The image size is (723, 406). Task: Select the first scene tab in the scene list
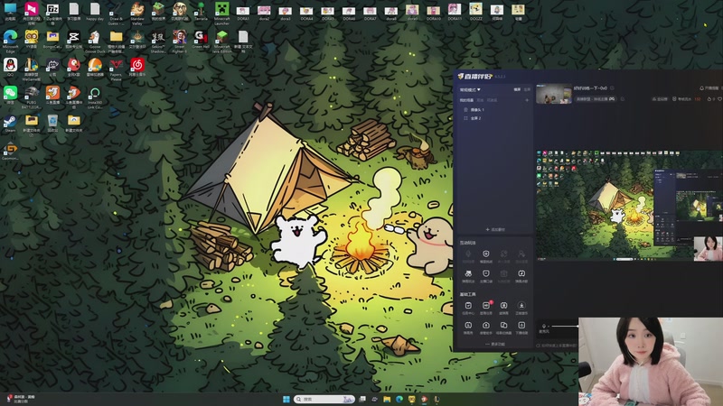coord(466,100)
